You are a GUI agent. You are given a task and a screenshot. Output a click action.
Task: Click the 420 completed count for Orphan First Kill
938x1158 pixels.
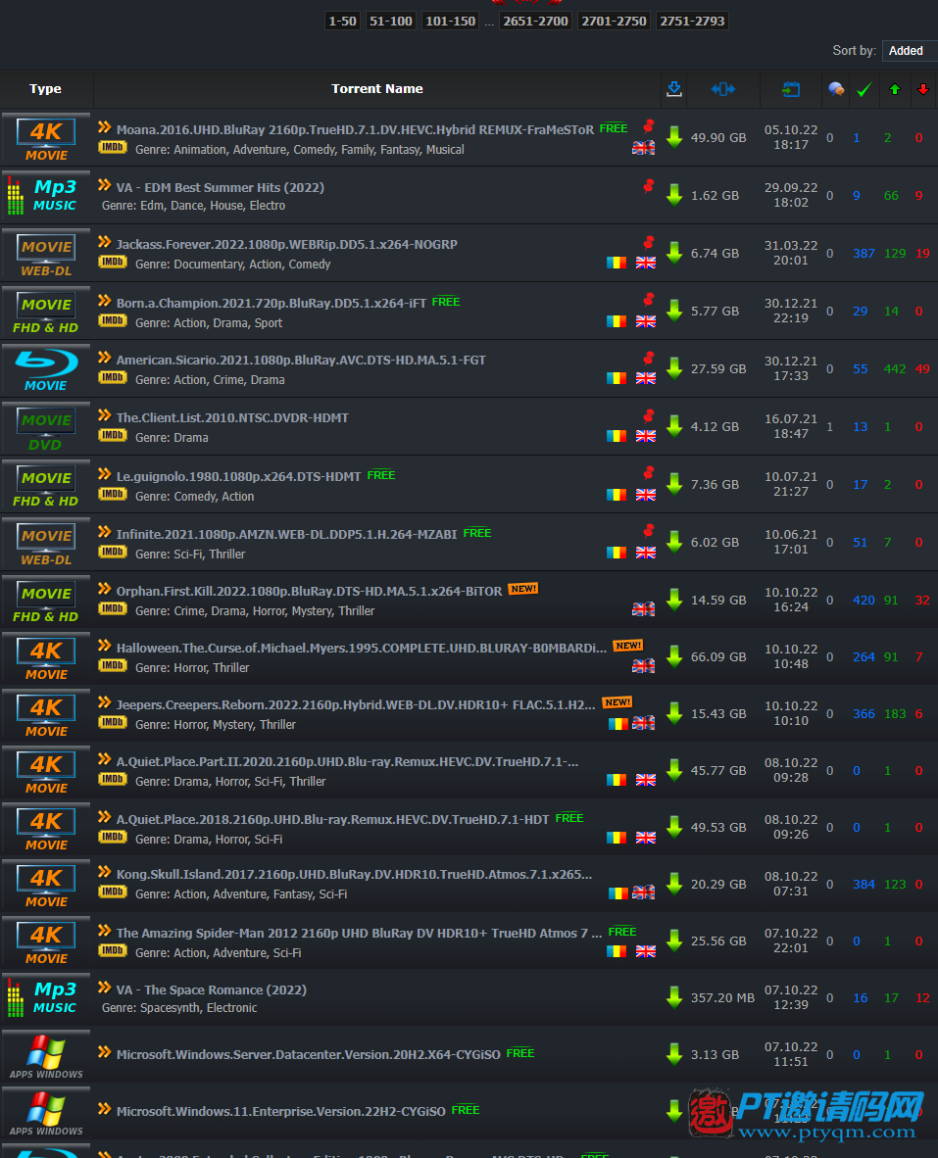point(864,600)
